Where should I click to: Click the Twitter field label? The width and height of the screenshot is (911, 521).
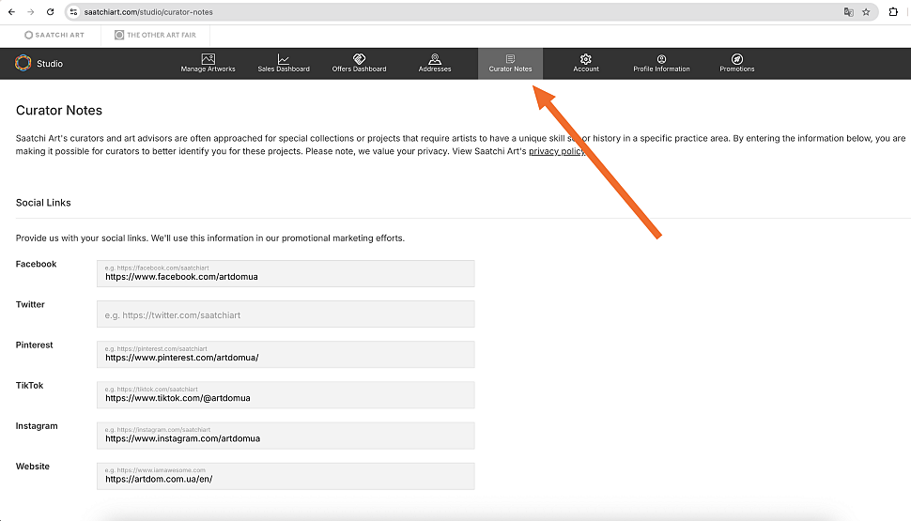point(30,304)
